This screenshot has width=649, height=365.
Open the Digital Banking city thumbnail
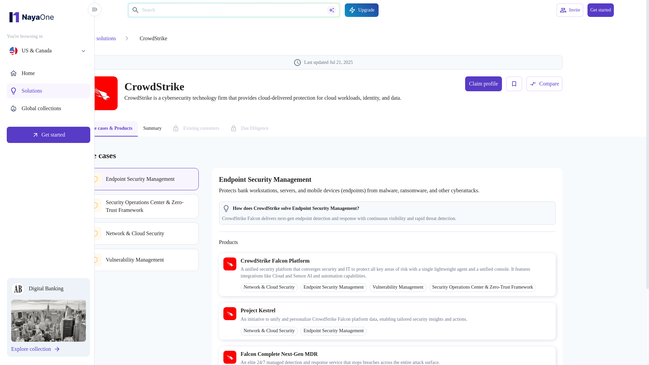(x=48, y=321)
